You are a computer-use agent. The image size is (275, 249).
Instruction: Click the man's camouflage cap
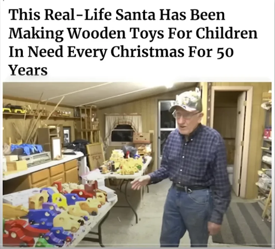(x=187, y=101)
